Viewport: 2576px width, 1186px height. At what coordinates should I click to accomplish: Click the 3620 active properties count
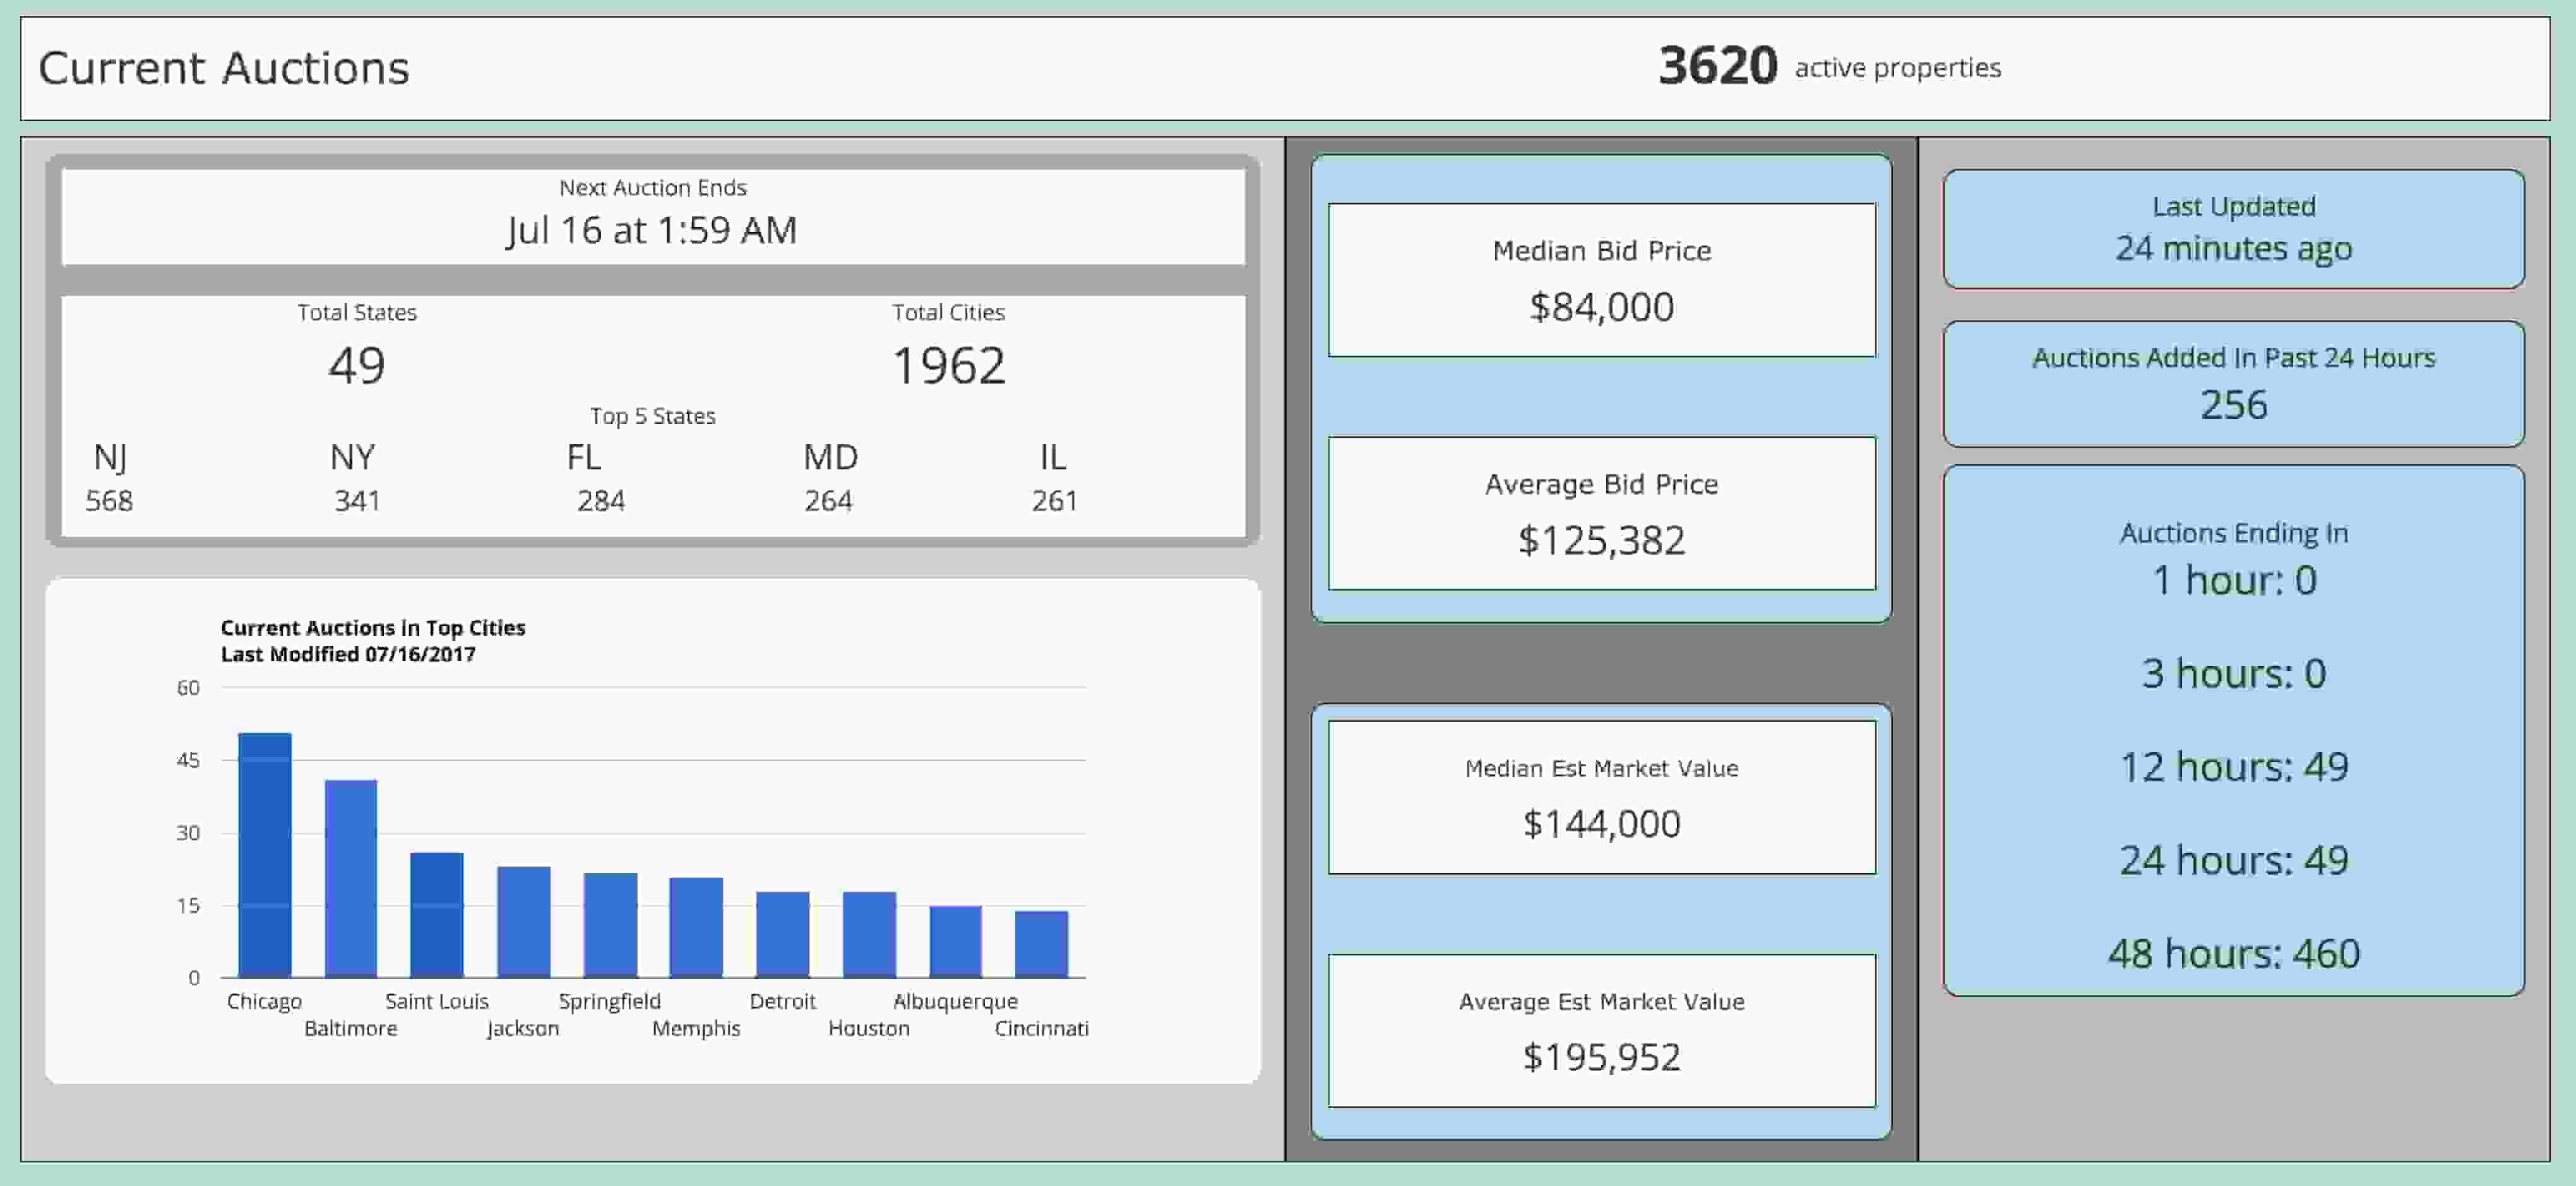[x=1718, y=66]
